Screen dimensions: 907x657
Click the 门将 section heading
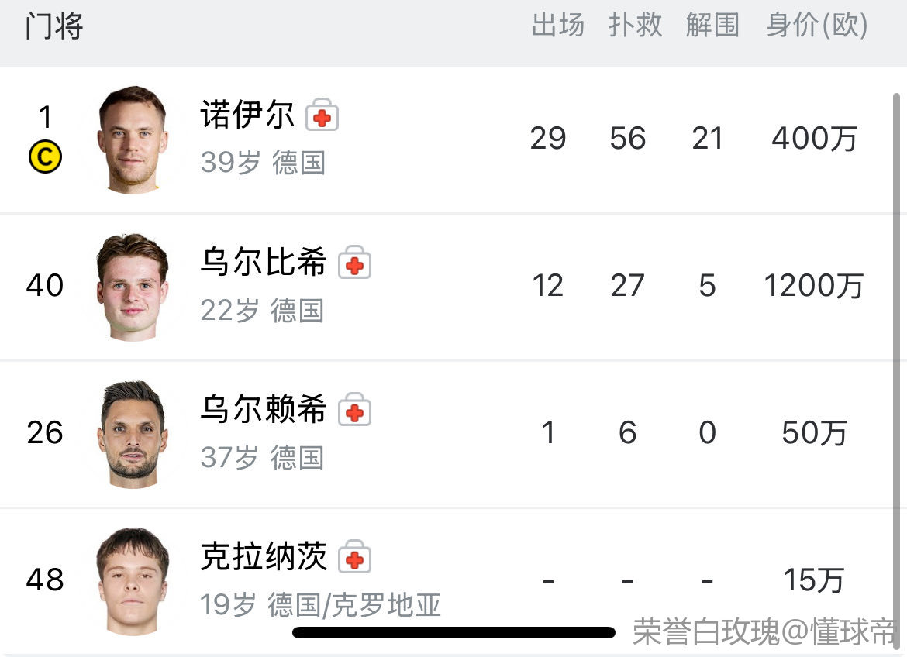pyautogui.click(x=53, y=27)
